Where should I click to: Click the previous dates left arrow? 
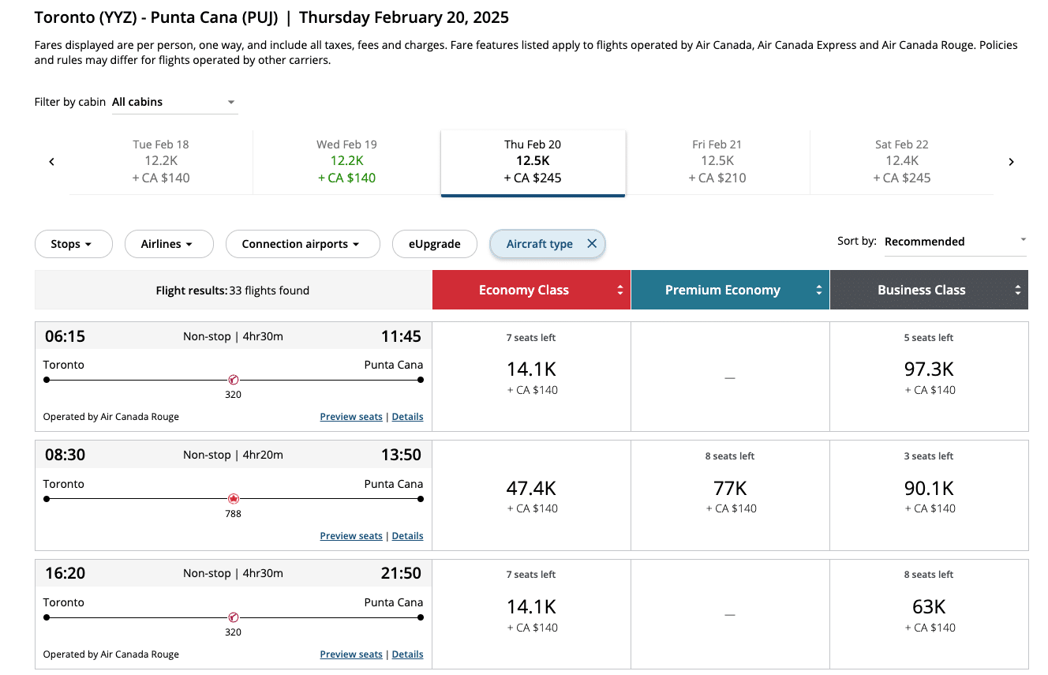tap(52, 162)
